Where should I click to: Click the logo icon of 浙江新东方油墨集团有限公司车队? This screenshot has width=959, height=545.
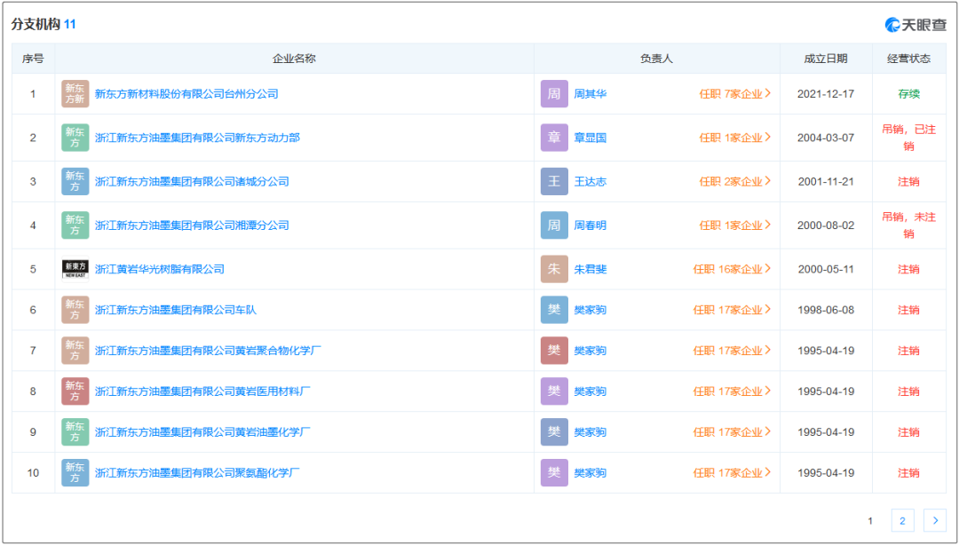75,310
